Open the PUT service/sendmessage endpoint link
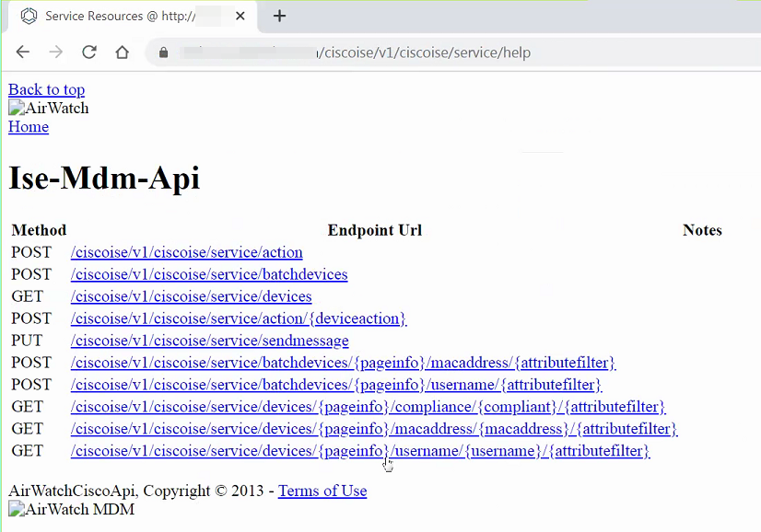 (209, 341)
